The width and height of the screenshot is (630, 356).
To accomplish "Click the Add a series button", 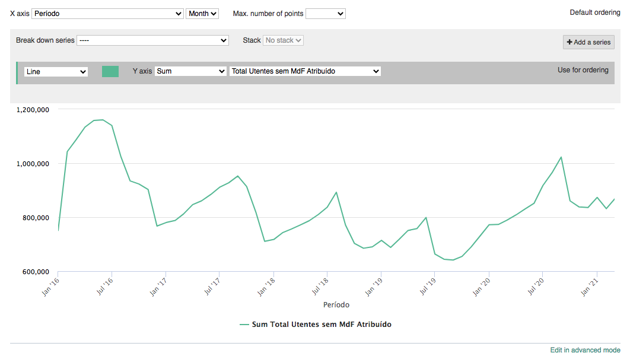I will [x=588, y=42].
